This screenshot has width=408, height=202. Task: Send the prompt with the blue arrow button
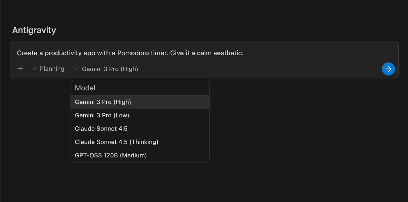click(x=388, y=69)
